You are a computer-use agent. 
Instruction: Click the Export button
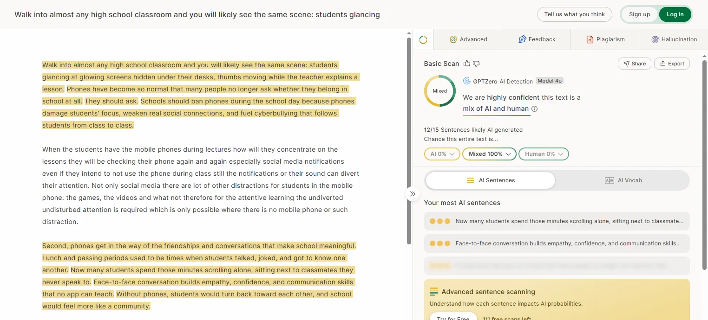click(x=672, y=64)
